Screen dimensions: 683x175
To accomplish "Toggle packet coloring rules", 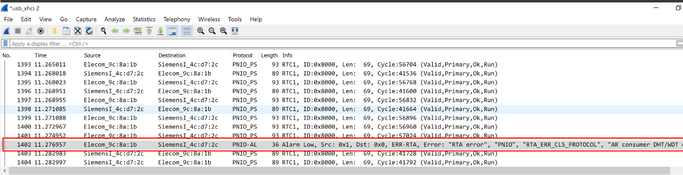I will 187,31.
